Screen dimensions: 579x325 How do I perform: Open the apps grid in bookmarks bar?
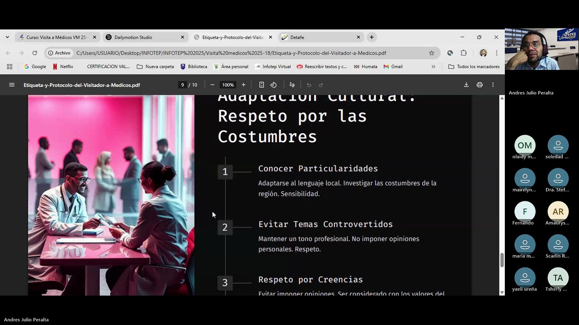[9, 66]
